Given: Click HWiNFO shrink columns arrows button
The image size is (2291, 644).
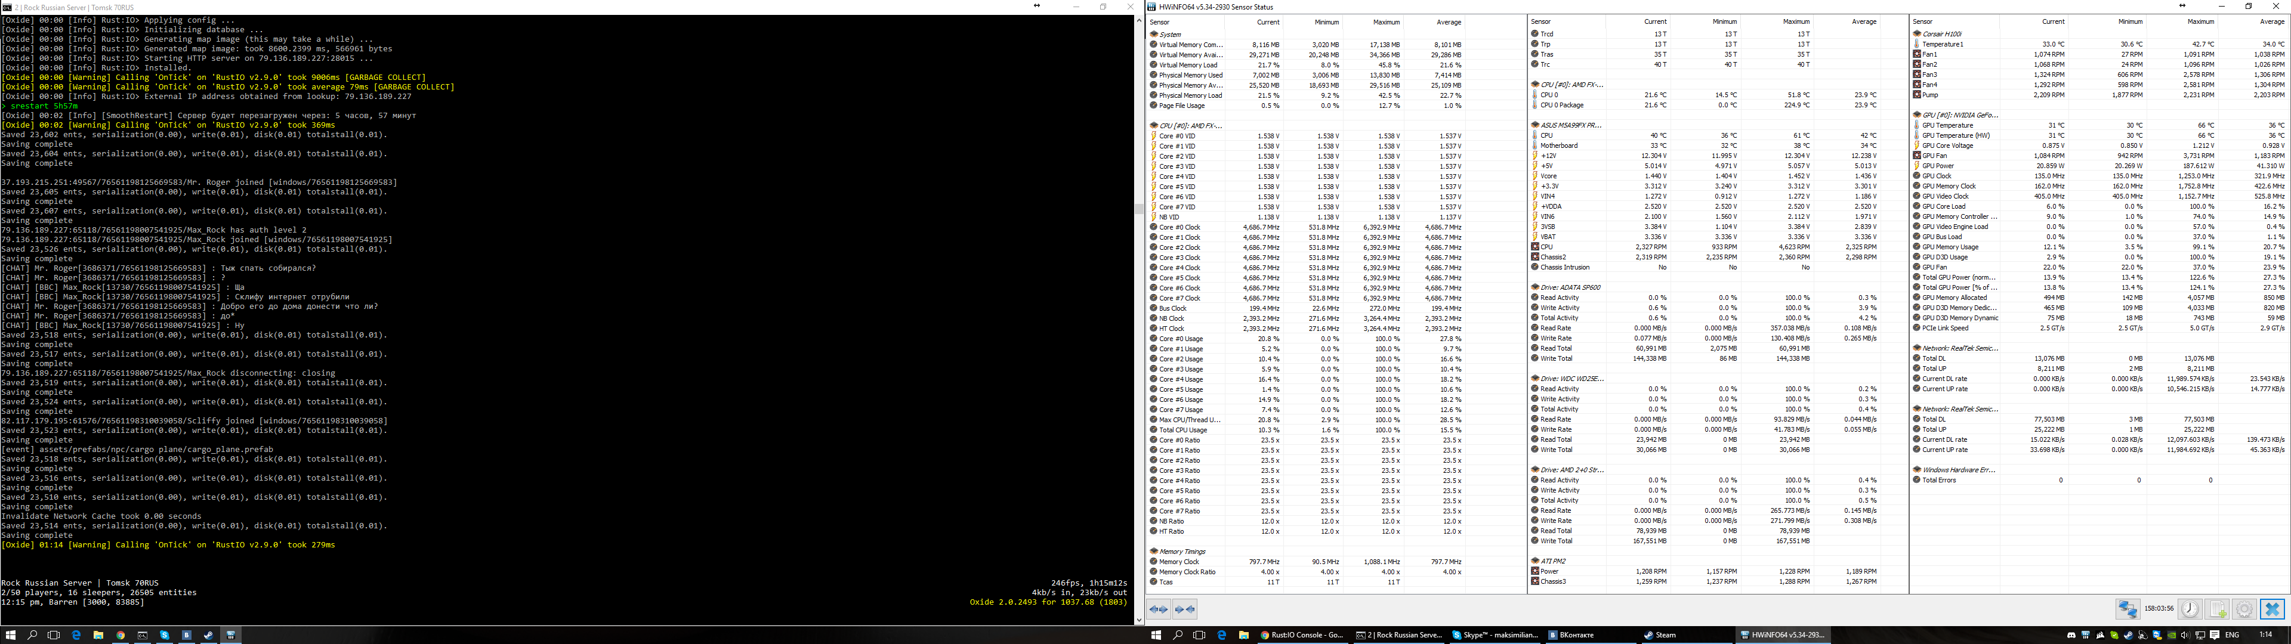Looking at the screenshot, I should point(1185,609).
